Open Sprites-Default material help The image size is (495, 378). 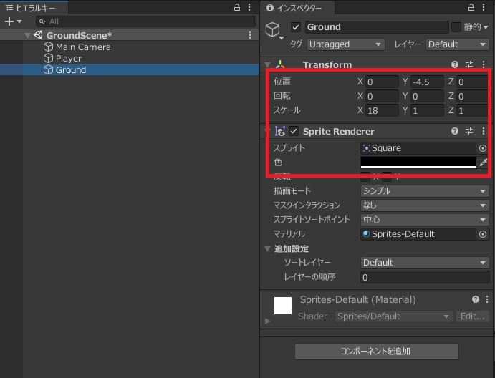point(476,299)
